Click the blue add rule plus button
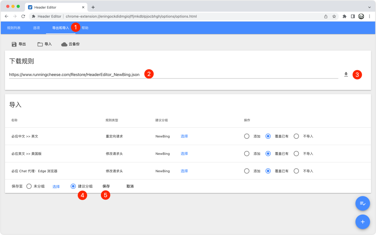 (362, 221)
